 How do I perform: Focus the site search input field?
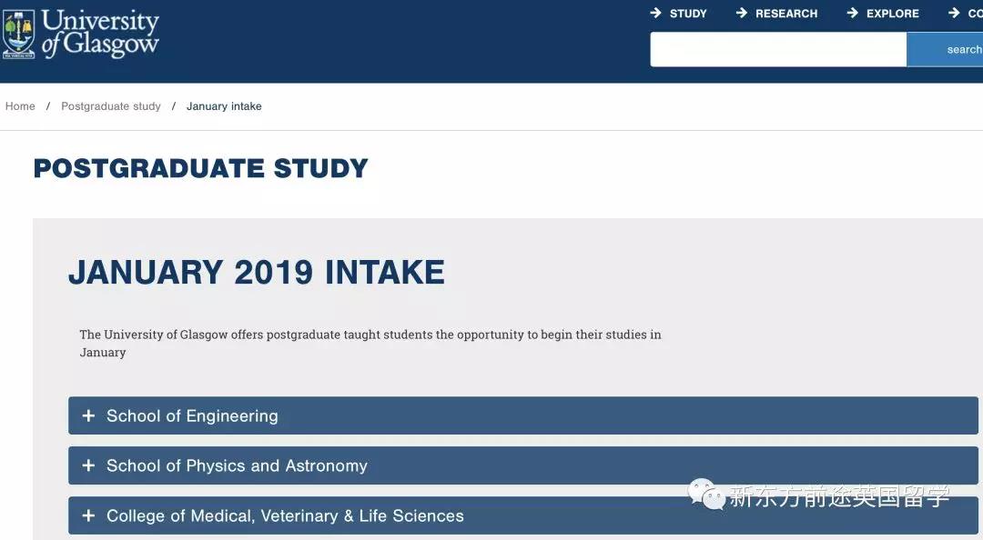[x=778, y=49]
